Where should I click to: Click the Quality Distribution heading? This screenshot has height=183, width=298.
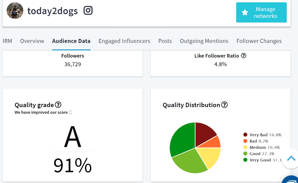[x=191, y=105]
